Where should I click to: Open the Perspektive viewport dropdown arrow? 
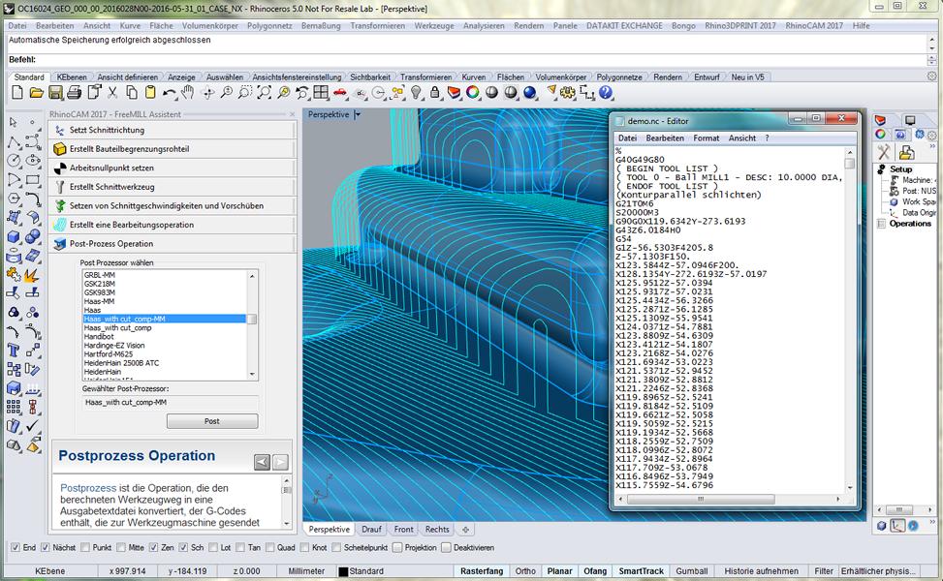358,114
